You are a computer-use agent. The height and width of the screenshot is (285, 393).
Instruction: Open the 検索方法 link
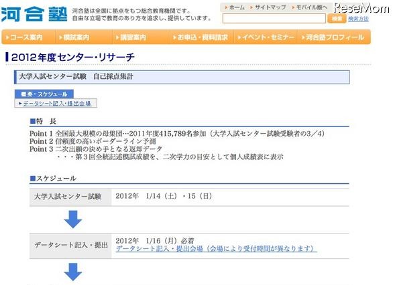pos(358,19)
